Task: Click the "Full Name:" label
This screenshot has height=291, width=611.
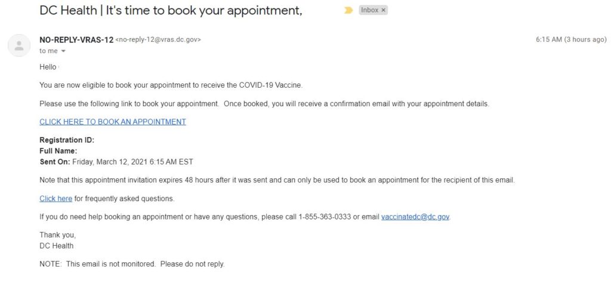Action: [x=58, y=151]
